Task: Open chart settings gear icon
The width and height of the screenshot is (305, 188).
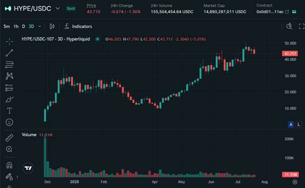Action: click(x=295, y=182)
